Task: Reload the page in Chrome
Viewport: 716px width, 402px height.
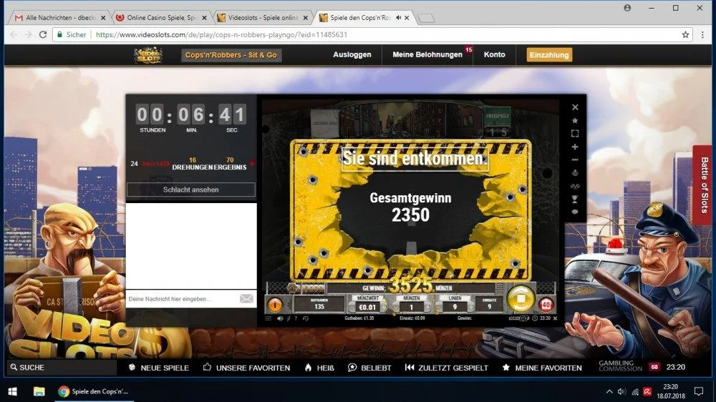Action: click(43, 34)
